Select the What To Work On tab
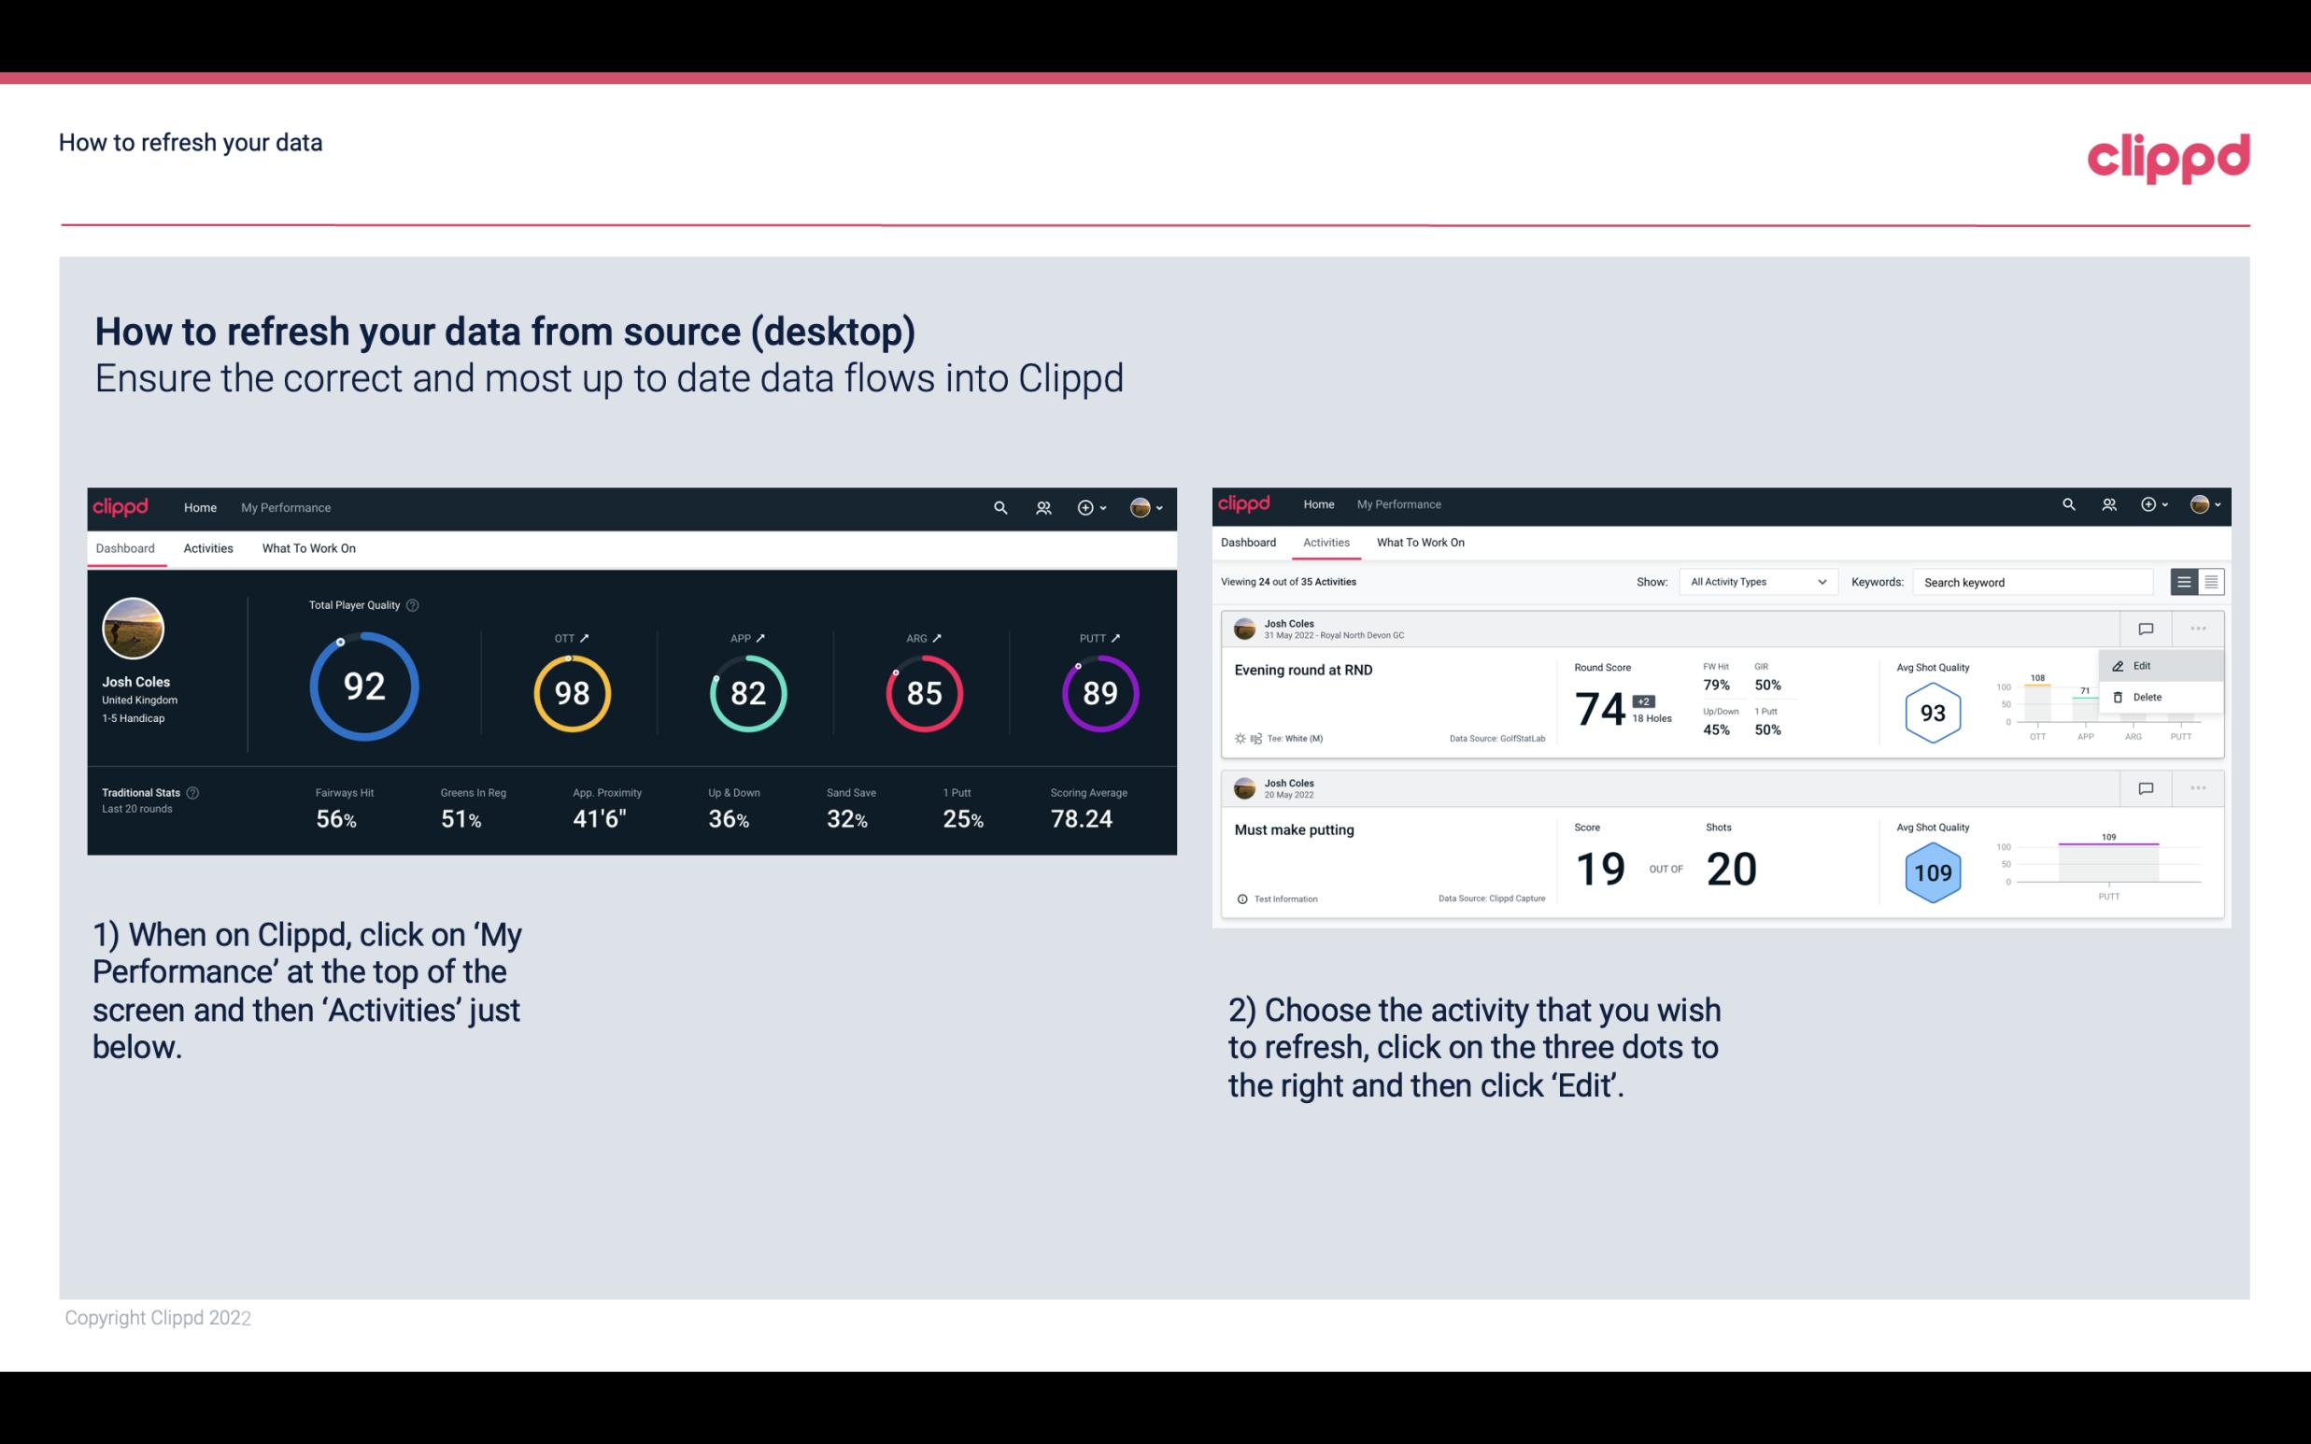 click(308, 547)
